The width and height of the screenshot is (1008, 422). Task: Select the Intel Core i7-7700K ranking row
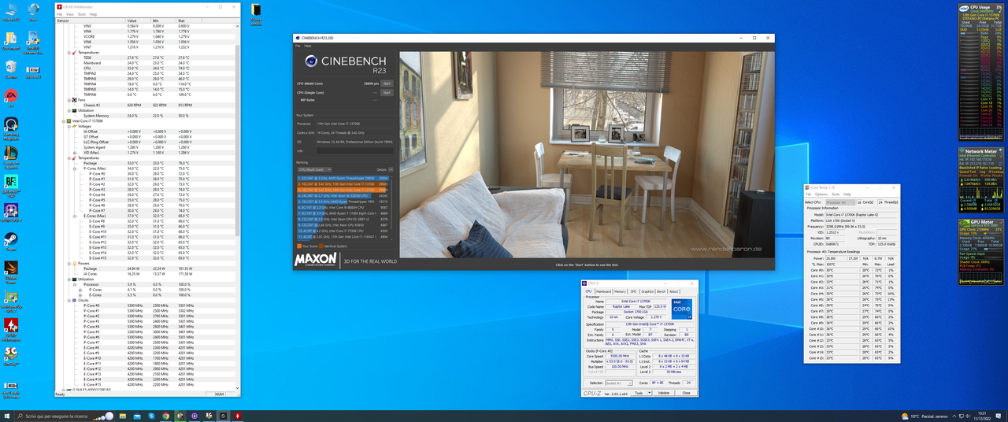[343, 231]
